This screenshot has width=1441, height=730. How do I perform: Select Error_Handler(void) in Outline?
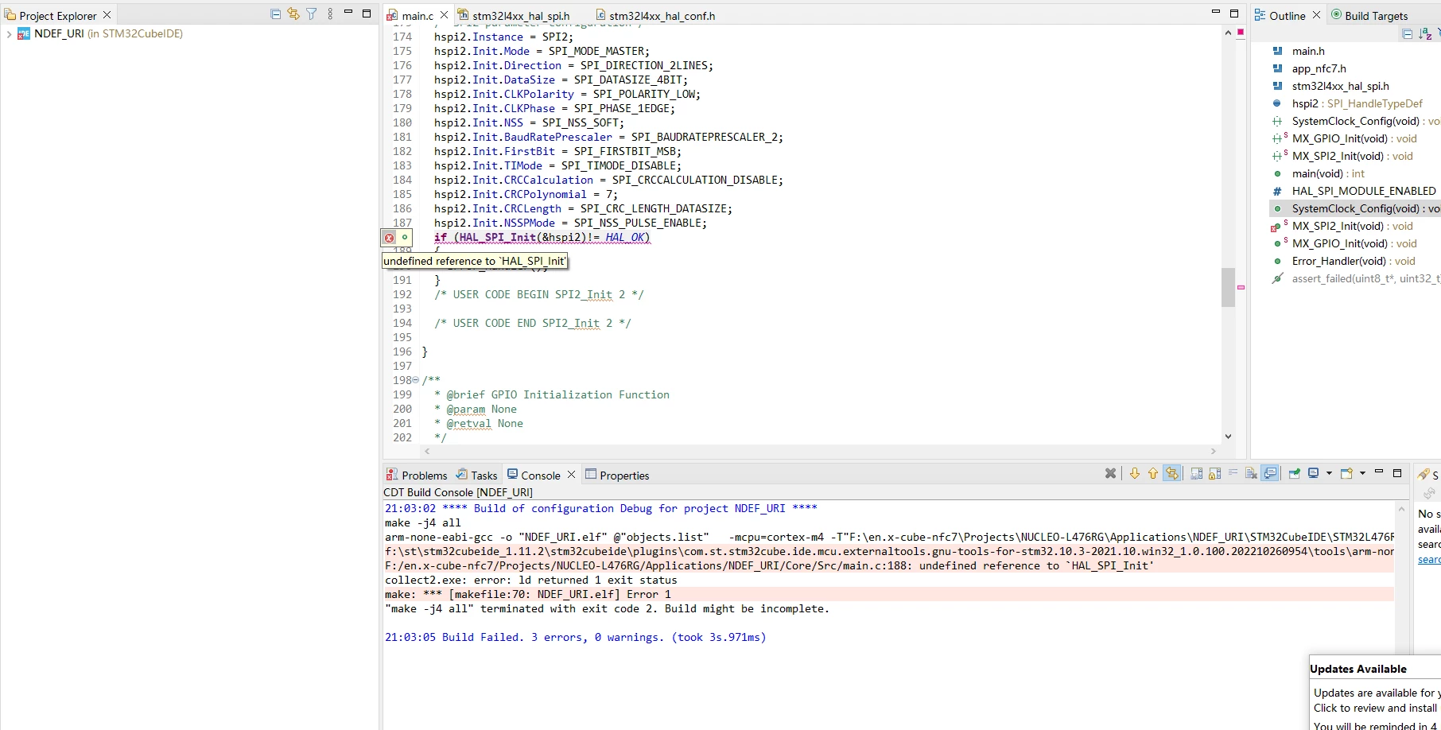[1354, 261]
